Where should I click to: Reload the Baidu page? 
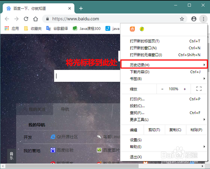point(26,19)
